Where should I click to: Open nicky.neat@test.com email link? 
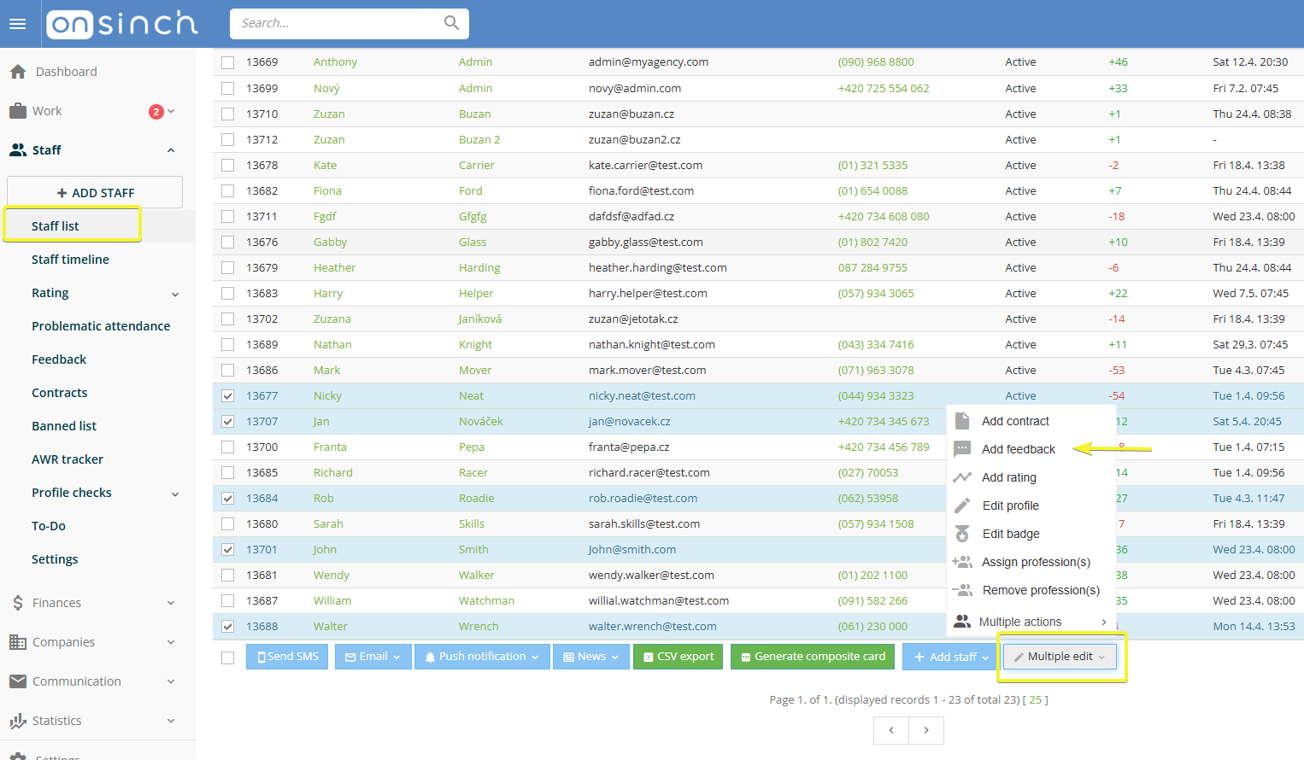(642, 395)
